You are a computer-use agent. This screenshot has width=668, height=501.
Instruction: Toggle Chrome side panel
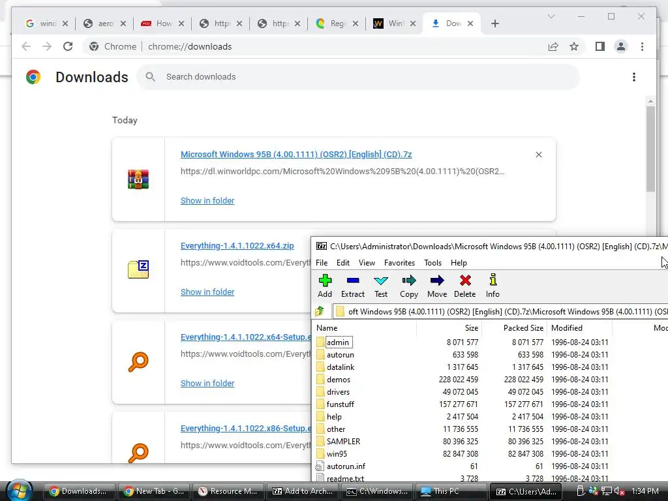click(600, 46)
